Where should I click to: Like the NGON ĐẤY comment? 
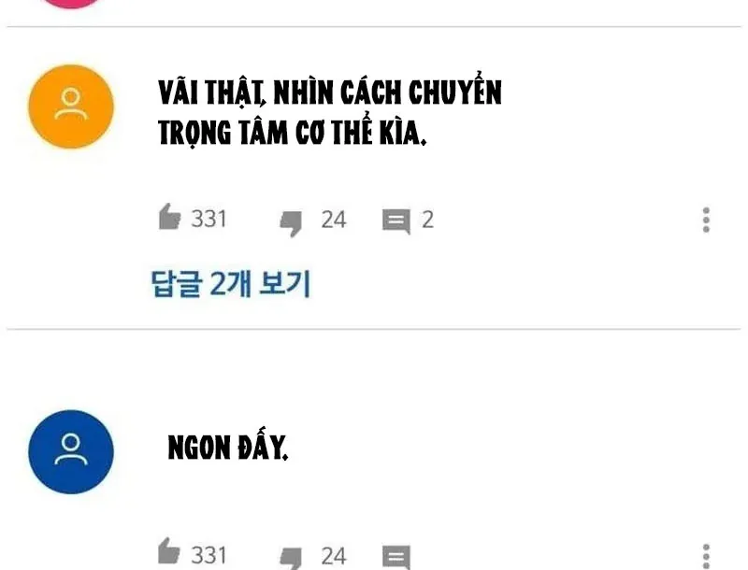coord(169,551)
